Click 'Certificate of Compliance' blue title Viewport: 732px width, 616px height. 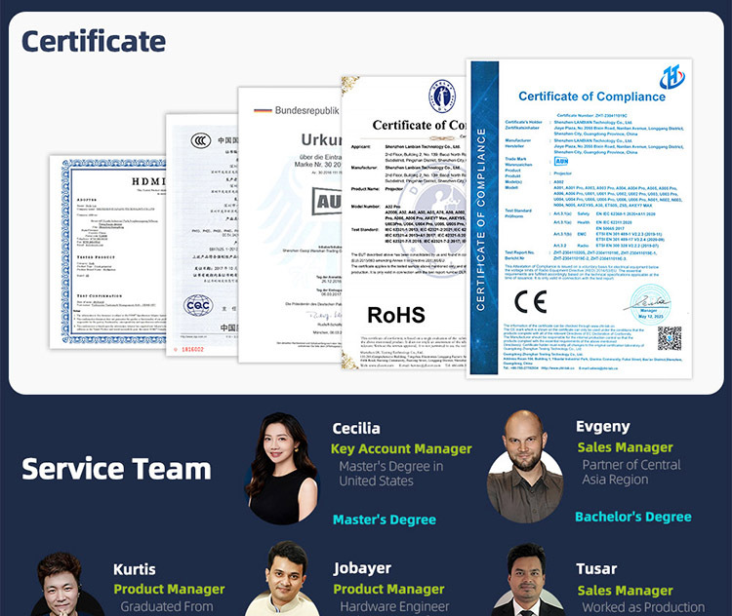coord(592,96)
